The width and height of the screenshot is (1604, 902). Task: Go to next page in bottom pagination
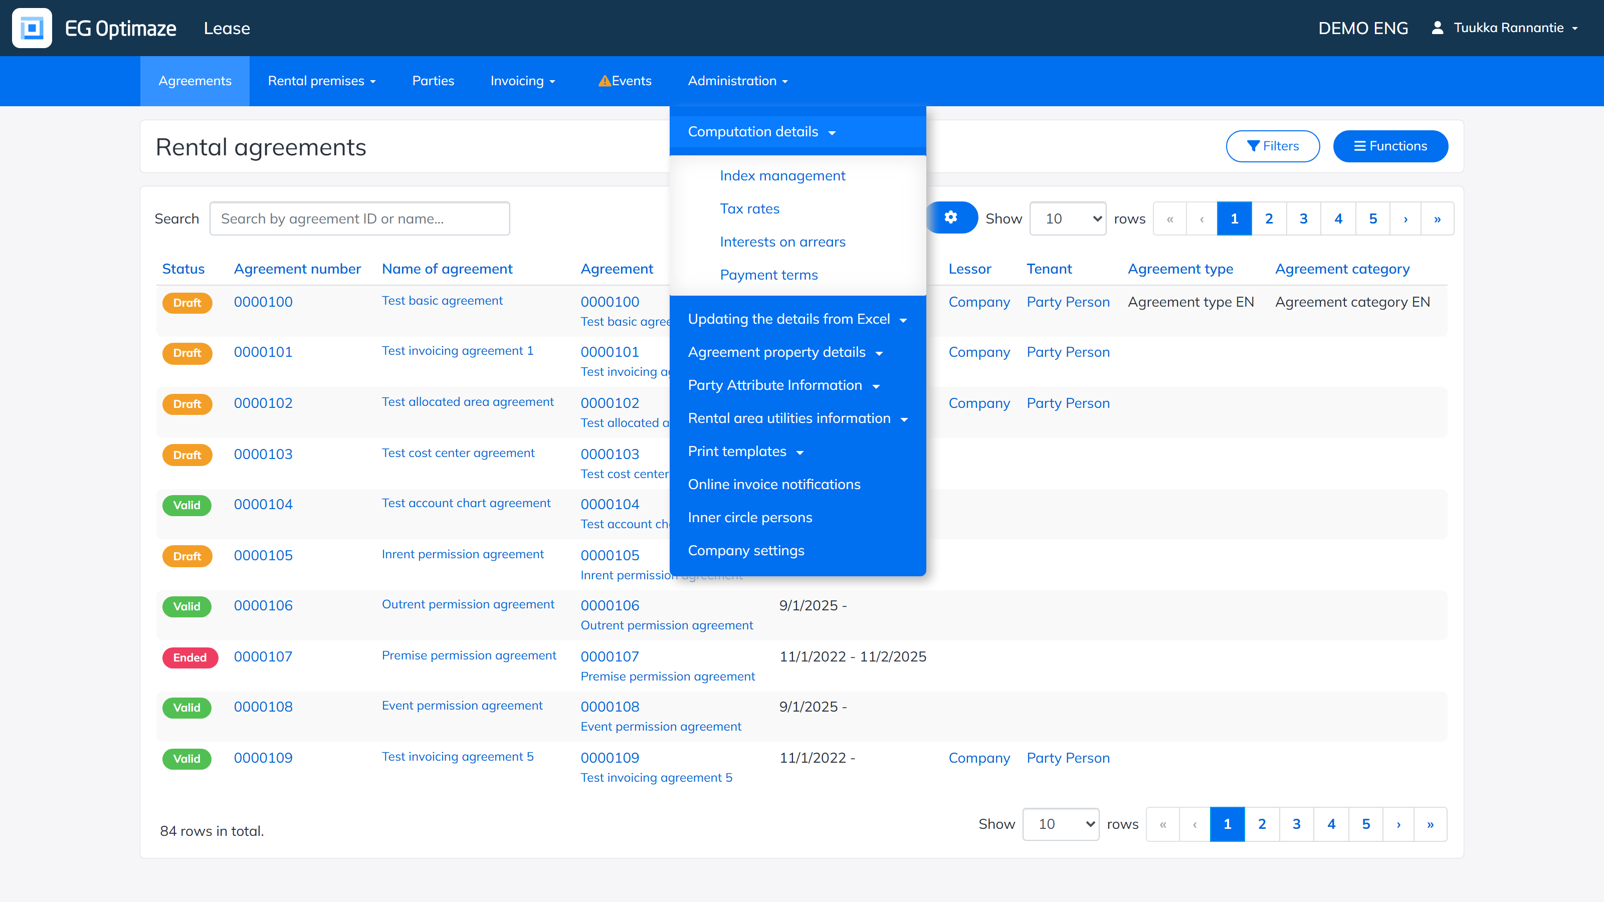[1398, 824]
